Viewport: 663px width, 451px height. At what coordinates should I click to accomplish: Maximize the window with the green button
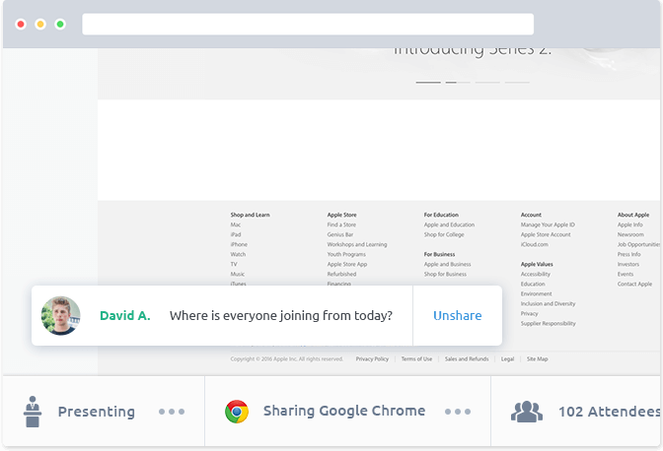60,24
